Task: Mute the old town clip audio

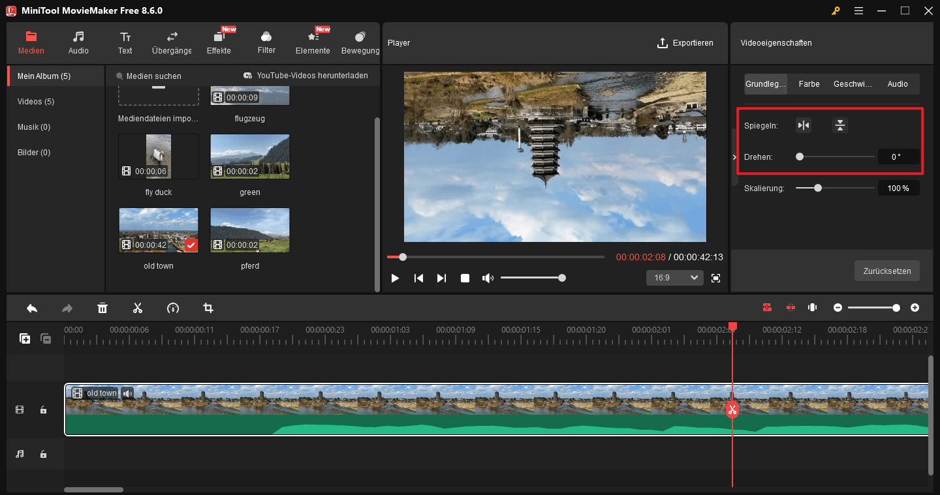Action: click(x=127, y=393)
